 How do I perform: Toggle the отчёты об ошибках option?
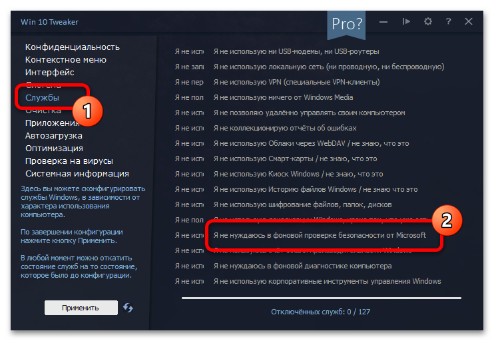coord(285,128)
